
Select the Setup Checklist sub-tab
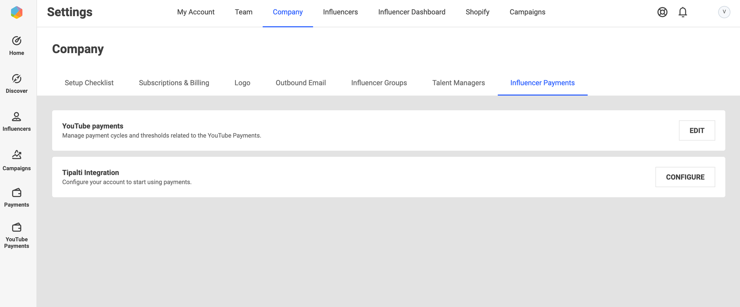point(89,83)
